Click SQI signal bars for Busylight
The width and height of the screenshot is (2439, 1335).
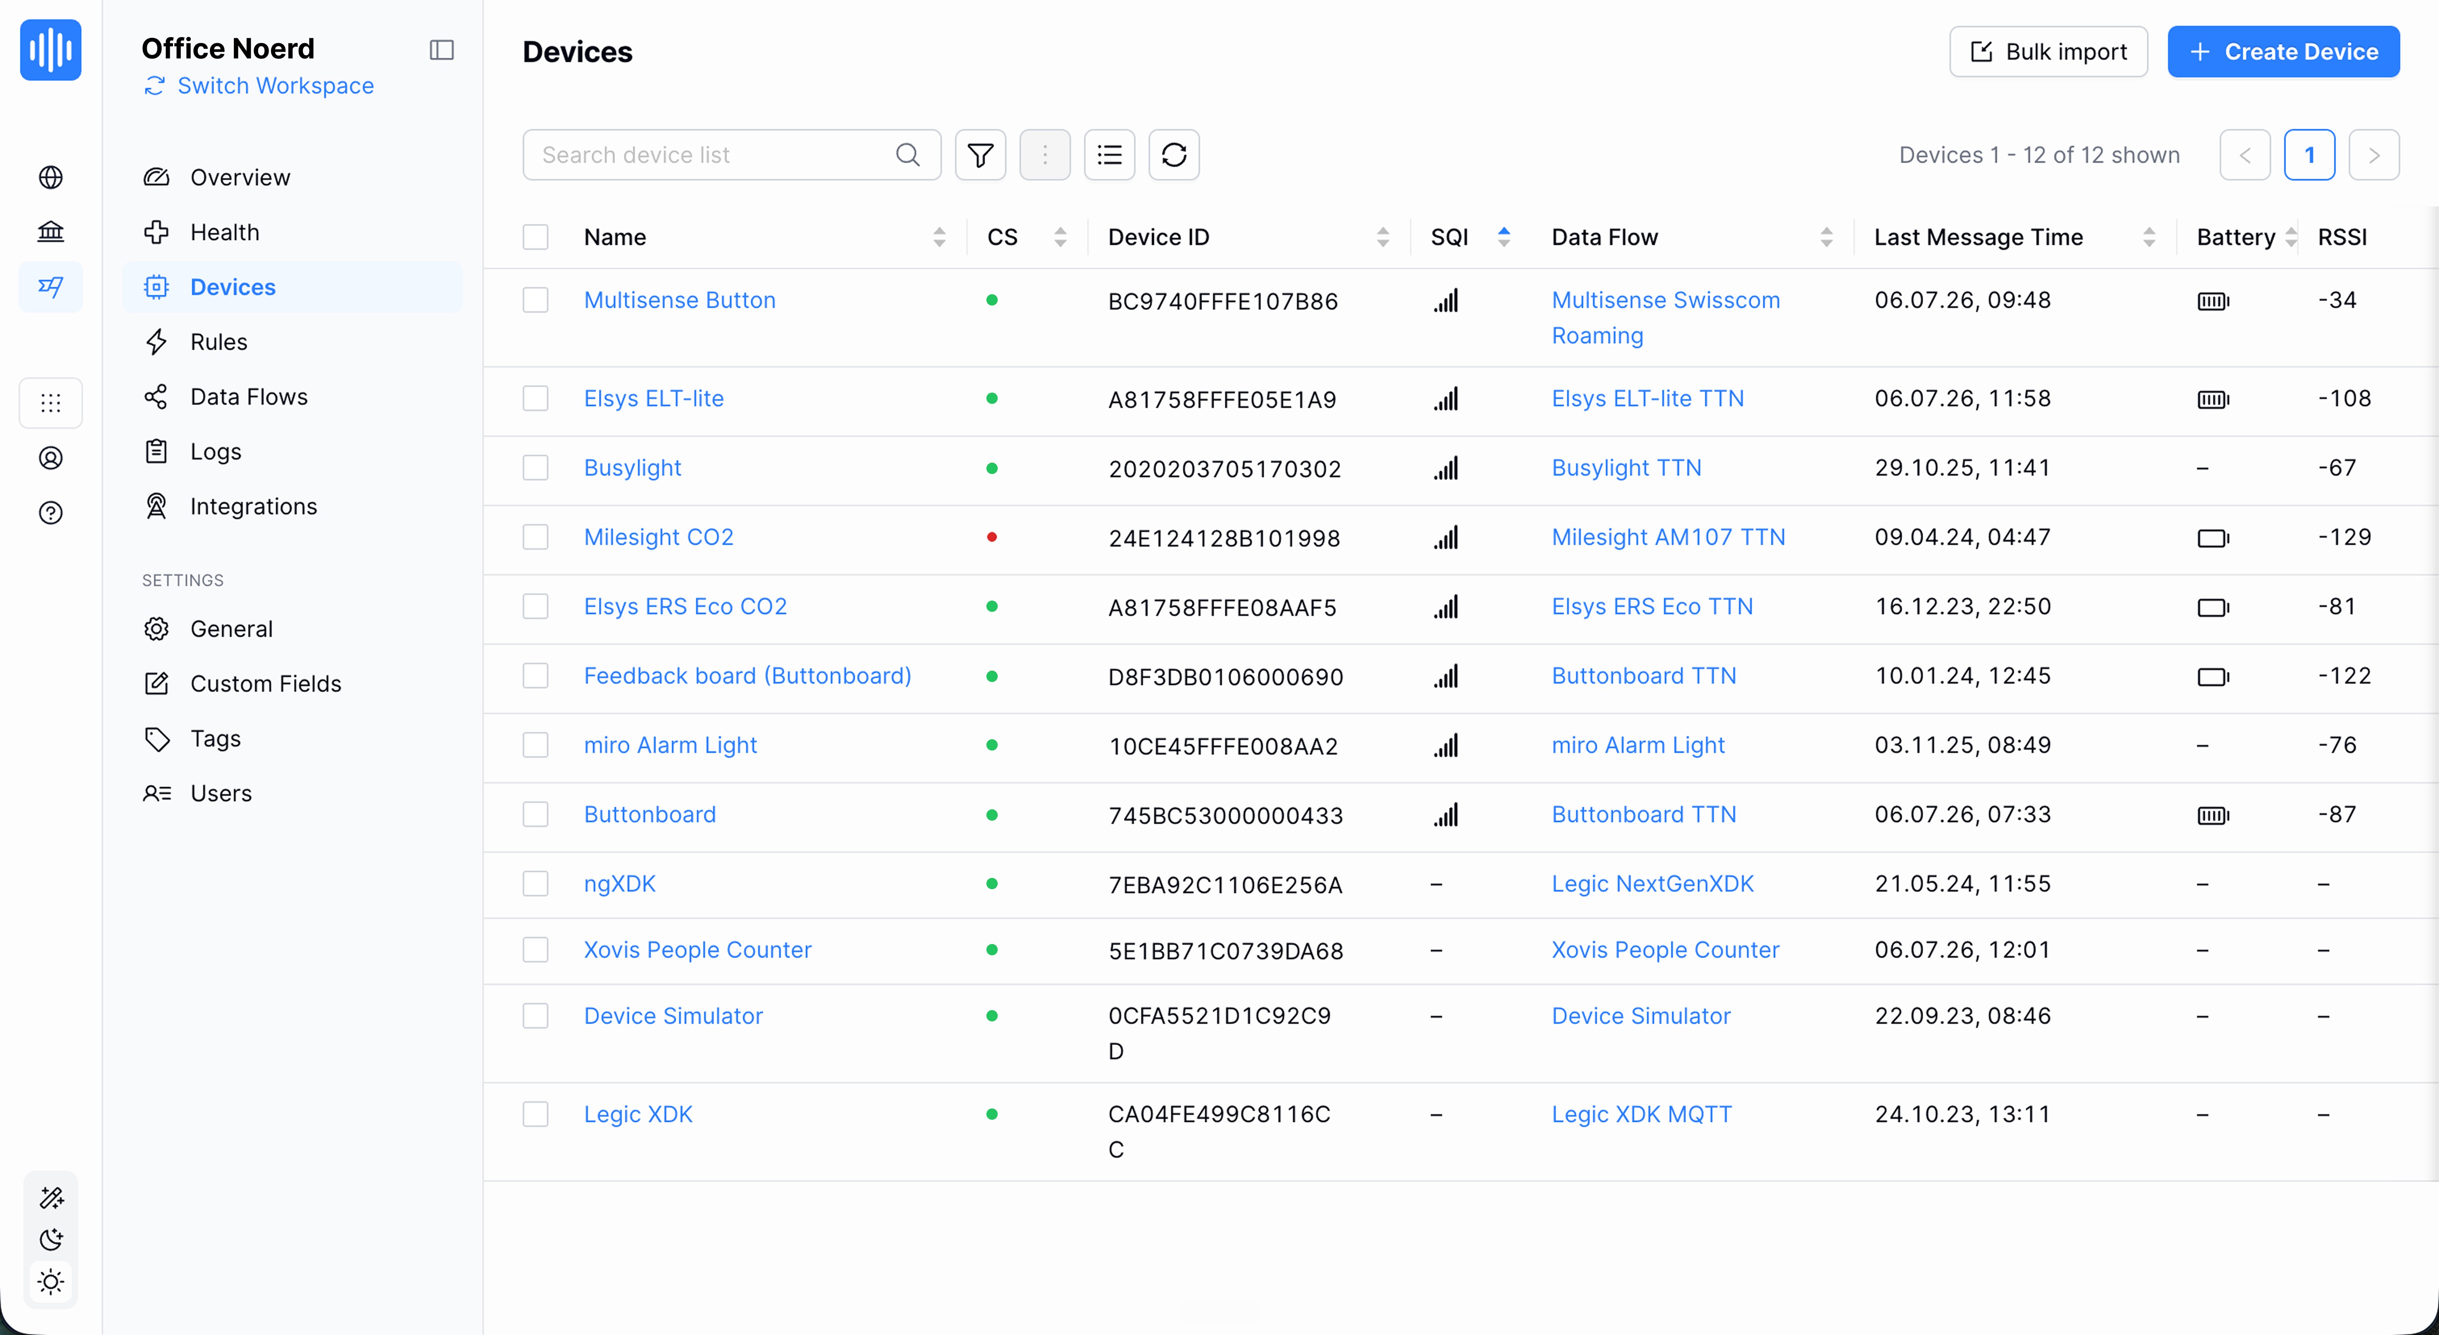(1445, 468)
